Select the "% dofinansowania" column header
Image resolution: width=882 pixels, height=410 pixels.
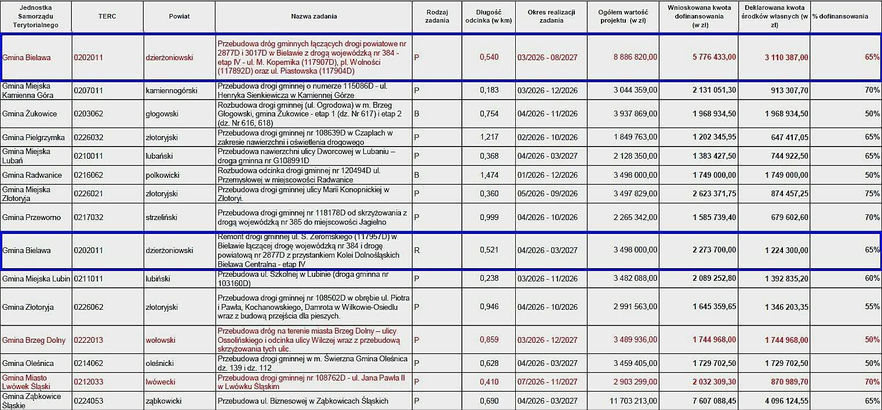pos(844,17)
